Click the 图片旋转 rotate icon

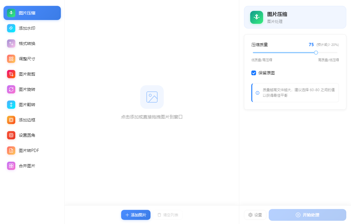(11, 89)
